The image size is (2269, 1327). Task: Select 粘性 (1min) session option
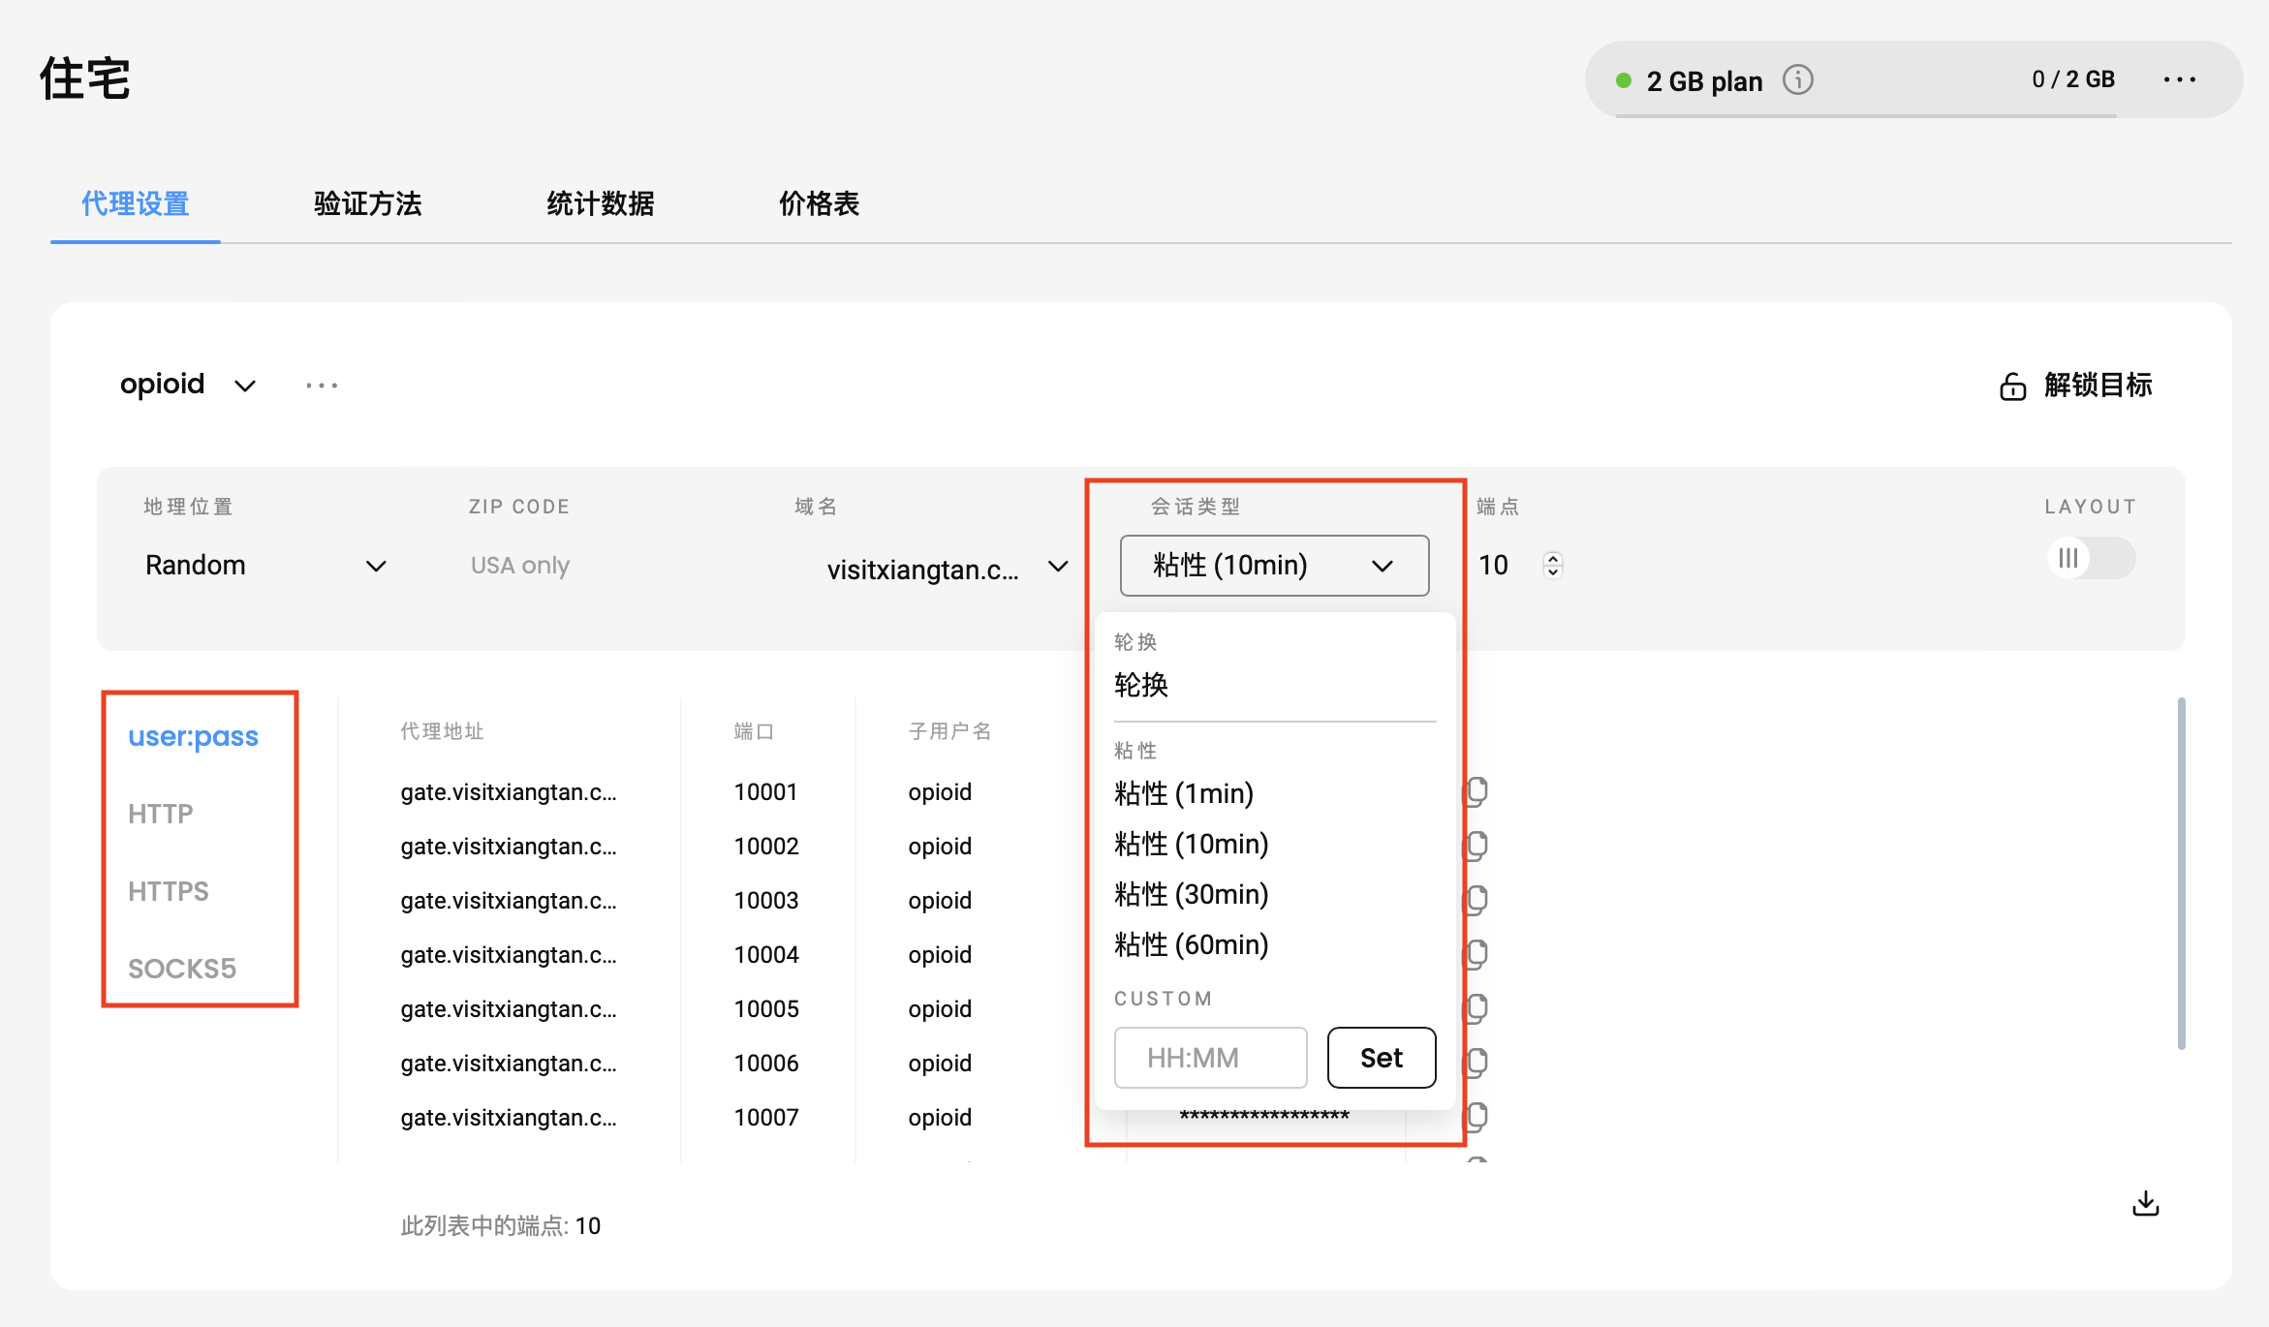click(x=1184, y=794)
